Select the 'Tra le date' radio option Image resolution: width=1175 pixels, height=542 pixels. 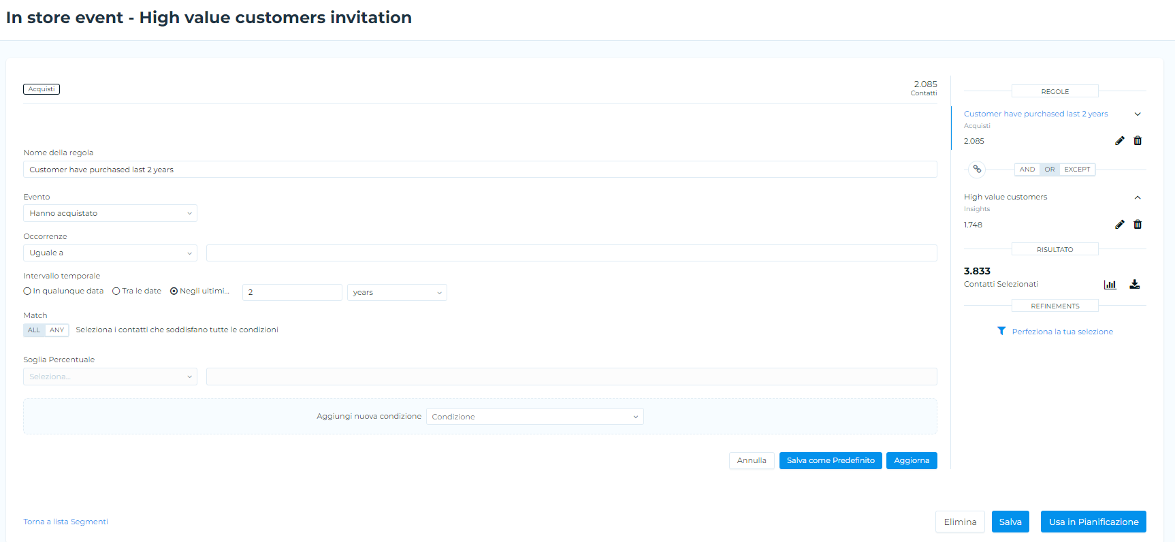116,291
